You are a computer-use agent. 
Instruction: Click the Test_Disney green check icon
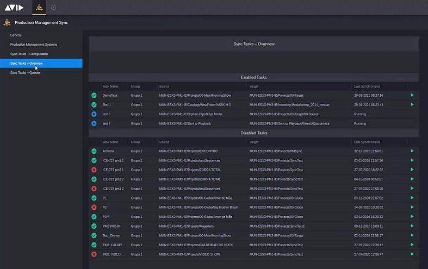click(94, 235)
